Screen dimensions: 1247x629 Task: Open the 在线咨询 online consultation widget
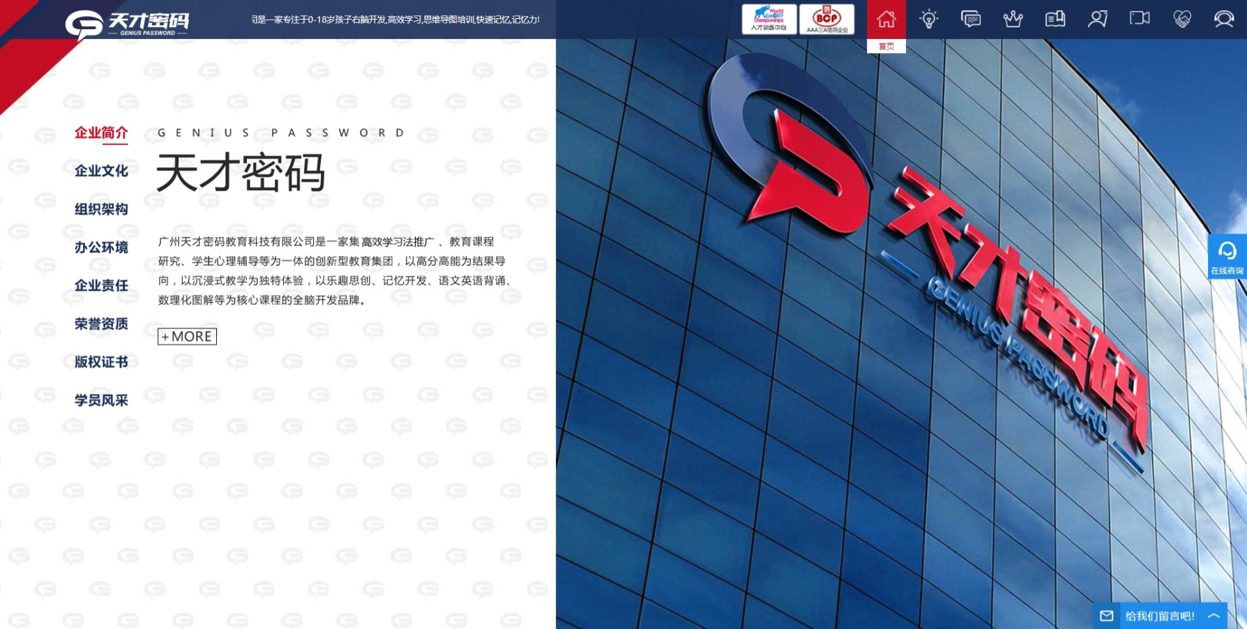(x=1227, y=257)
